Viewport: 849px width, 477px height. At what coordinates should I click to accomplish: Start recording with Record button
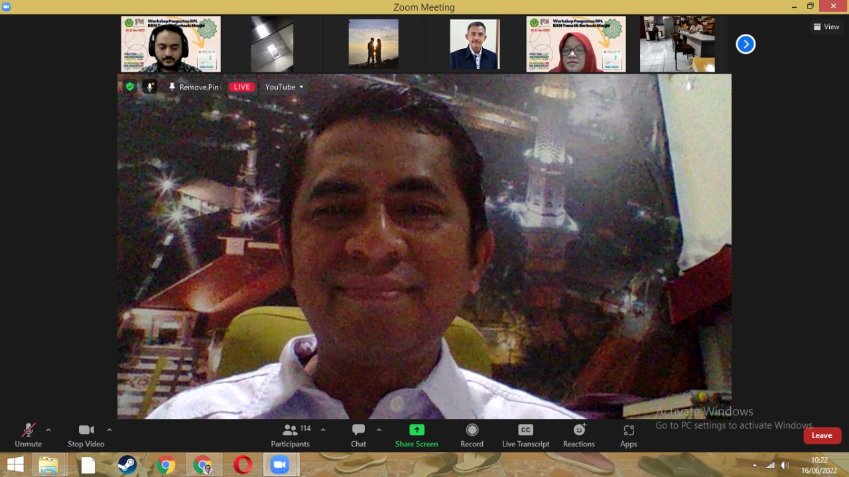[472, 435]
